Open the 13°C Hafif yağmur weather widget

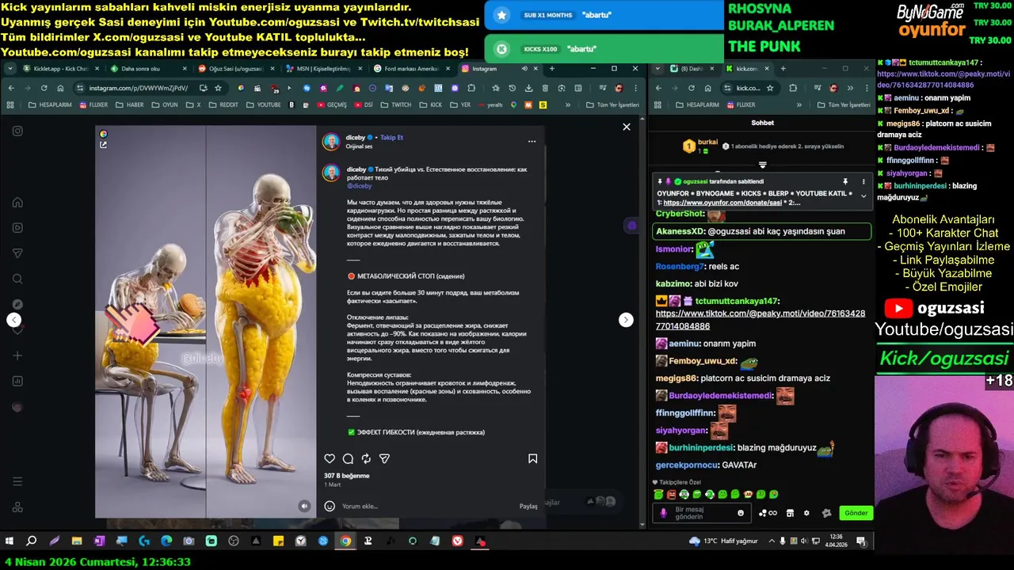point(723,541)
